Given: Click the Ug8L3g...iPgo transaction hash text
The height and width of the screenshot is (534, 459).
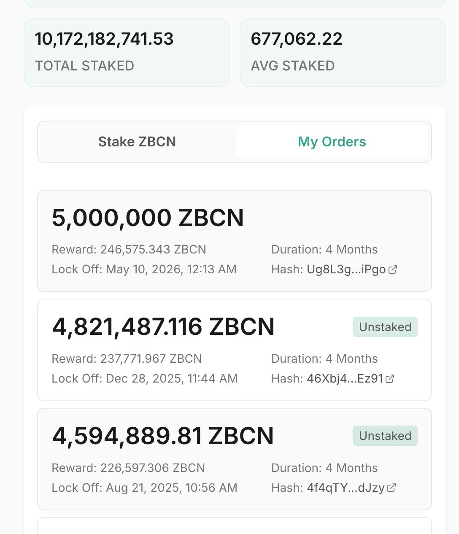Looking at the screenshot, I should (x=346, y=270).
